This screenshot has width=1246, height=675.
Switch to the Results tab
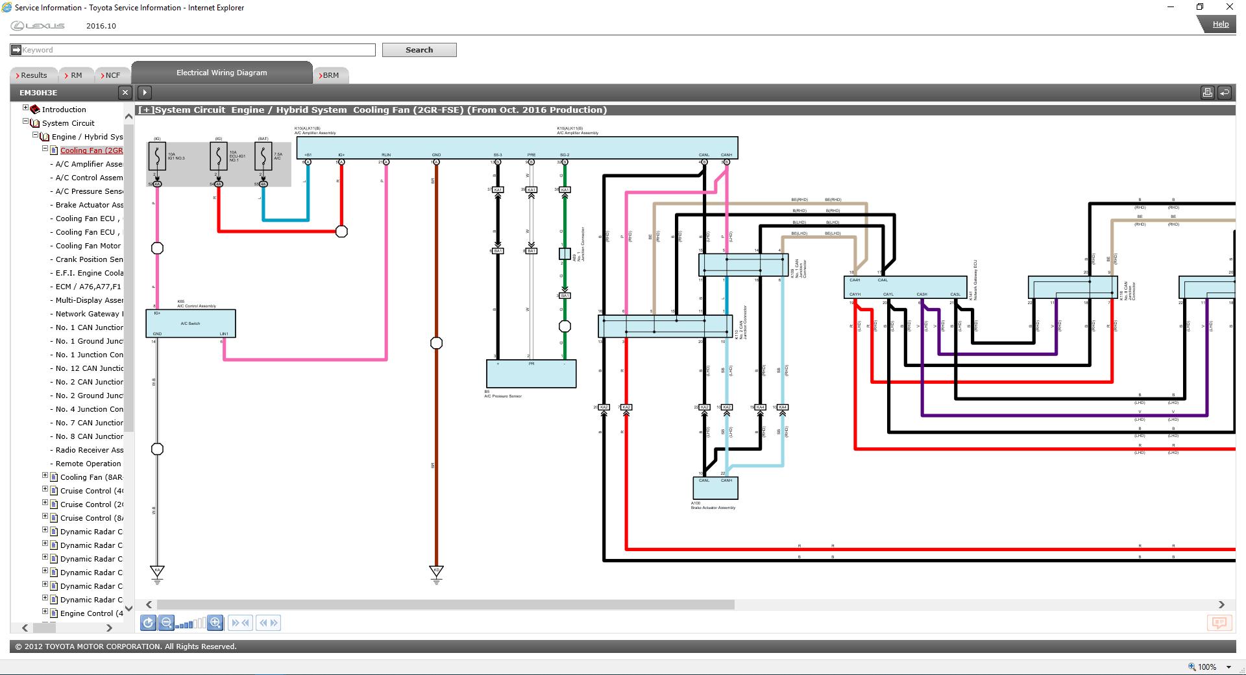34,75
